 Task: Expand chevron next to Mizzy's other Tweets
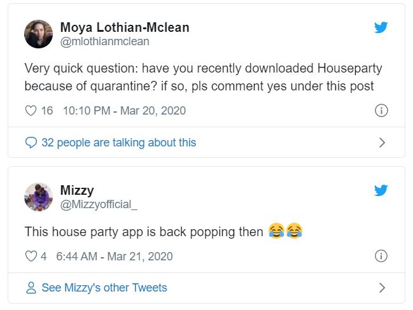[x=382, y=288]
